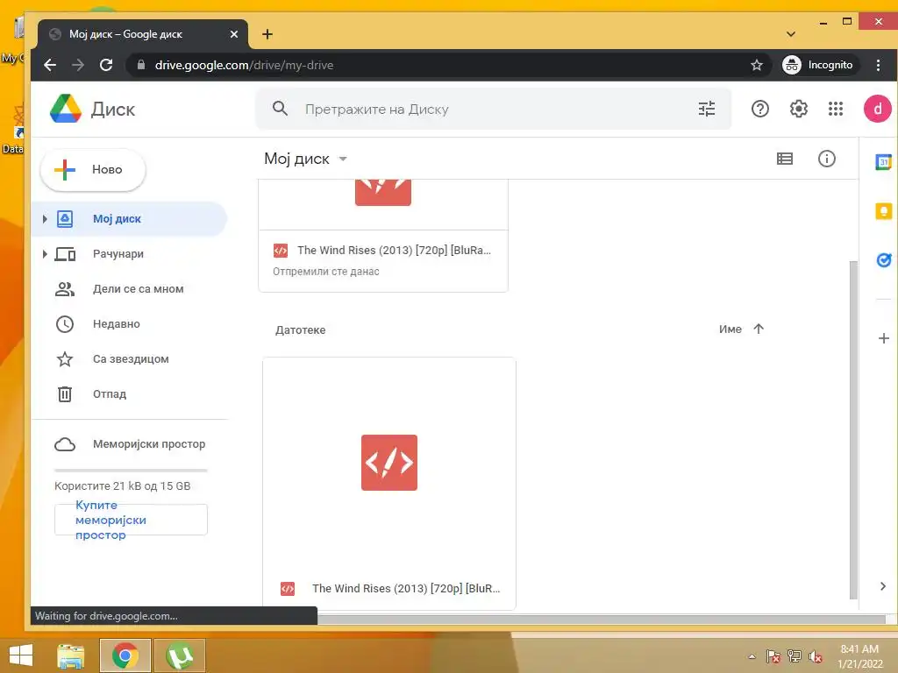
Task: Reverse sort direction arrow next to Име
Action: click(x=759, y=329)
